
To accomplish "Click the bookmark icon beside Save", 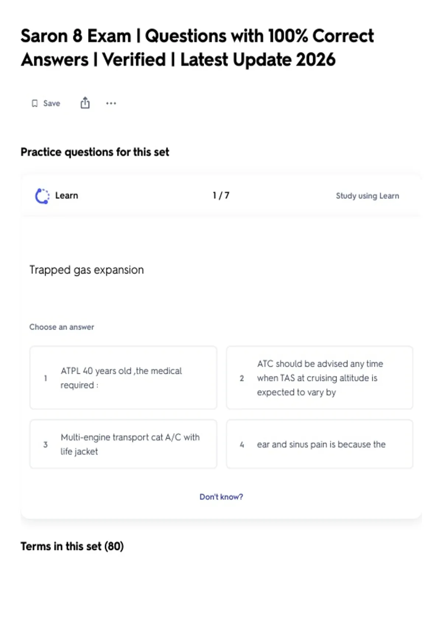I will 35,103.
